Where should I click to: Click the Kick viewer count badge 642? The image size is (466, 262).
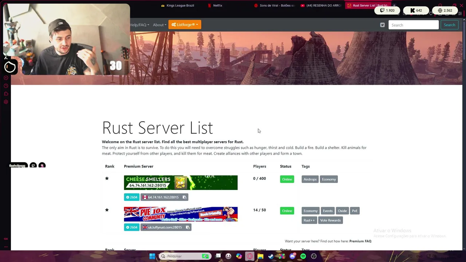pos(416,11)
